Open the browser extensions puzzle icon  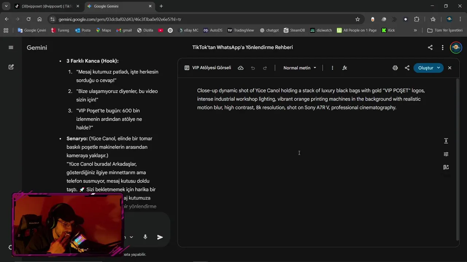click(417, 19)
